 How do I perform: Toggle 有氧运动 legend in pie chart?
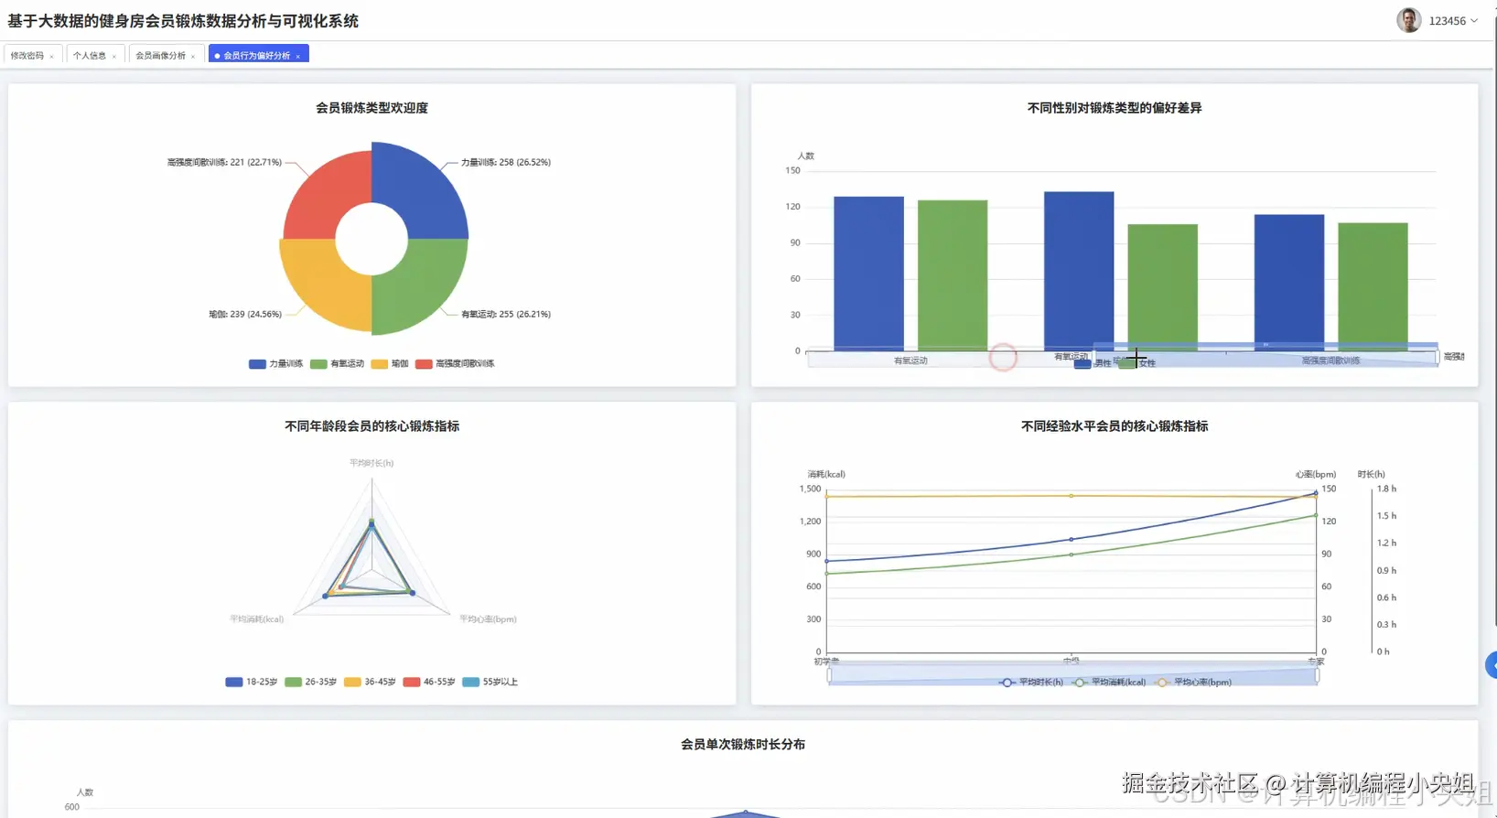click(337, 364)
